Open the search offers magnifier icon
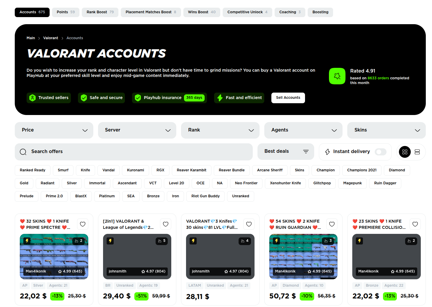Viewport: 432px width, 307px height. pos(23,152)
